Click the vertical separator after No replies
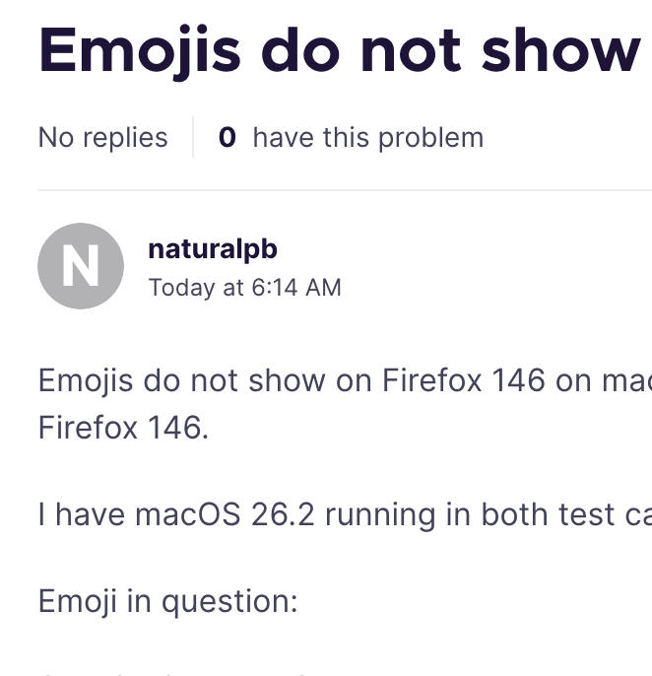The height and width of the screenshot is (676, 652). [x=193, y=137]
